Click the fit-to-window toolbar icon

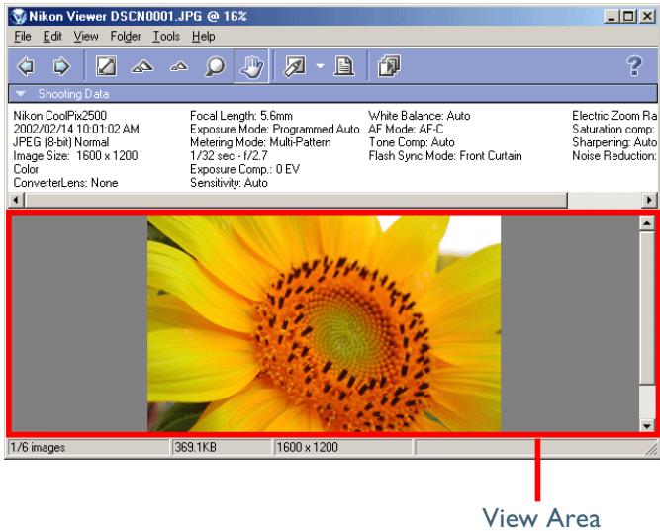pyautogui.click(x=106, y=66)
